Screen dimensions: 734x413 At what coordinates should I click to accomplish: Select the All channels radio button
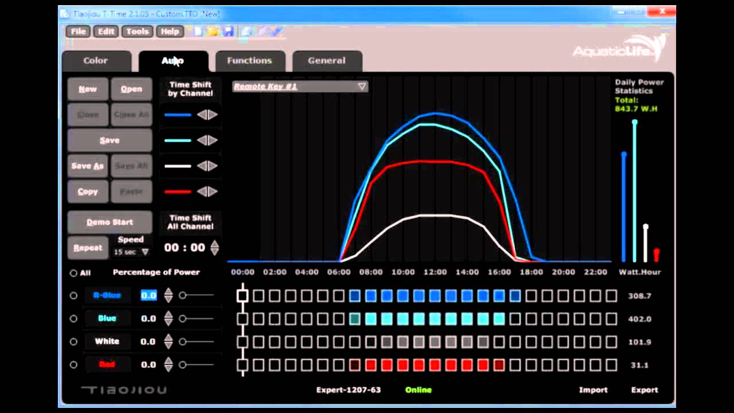pos(73,273)
